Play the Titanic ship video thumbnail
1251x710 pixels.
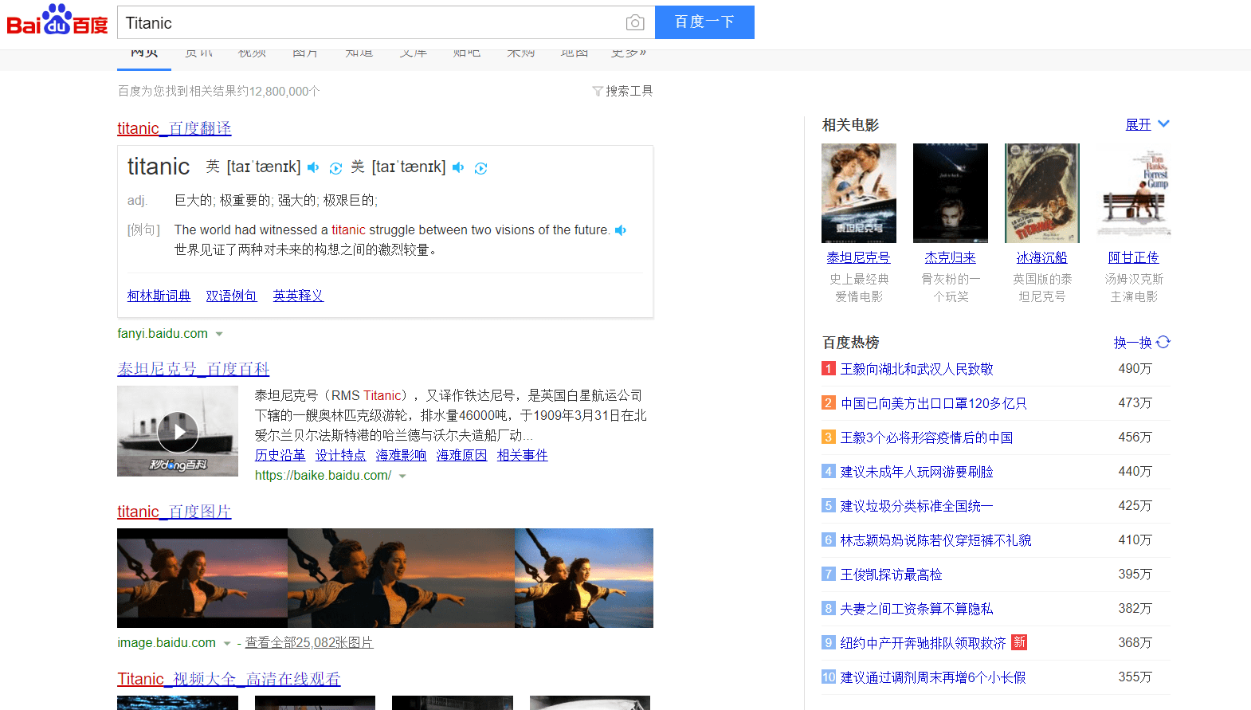(178, 431)
